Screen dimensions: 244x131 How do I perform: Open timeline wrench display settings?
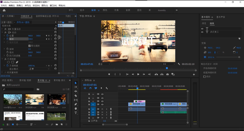point(107,88)
